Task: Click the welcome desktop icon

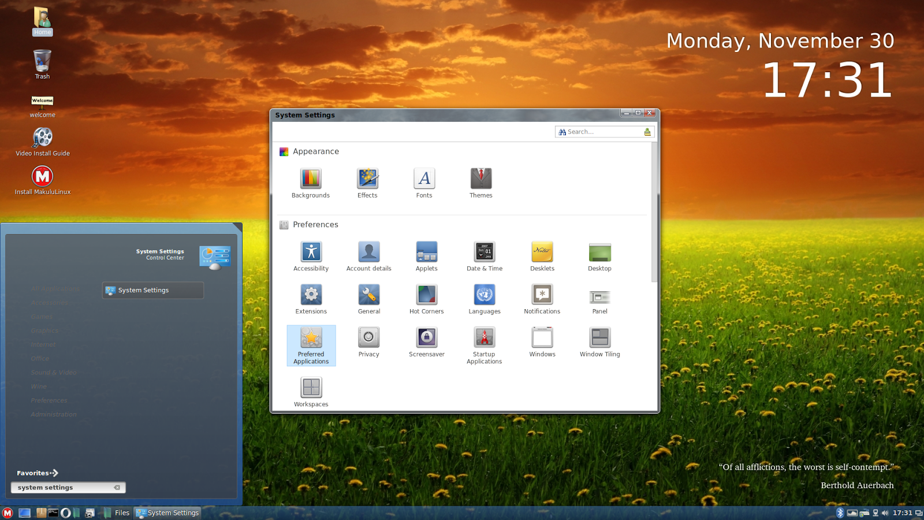Action: click(42, 107)
